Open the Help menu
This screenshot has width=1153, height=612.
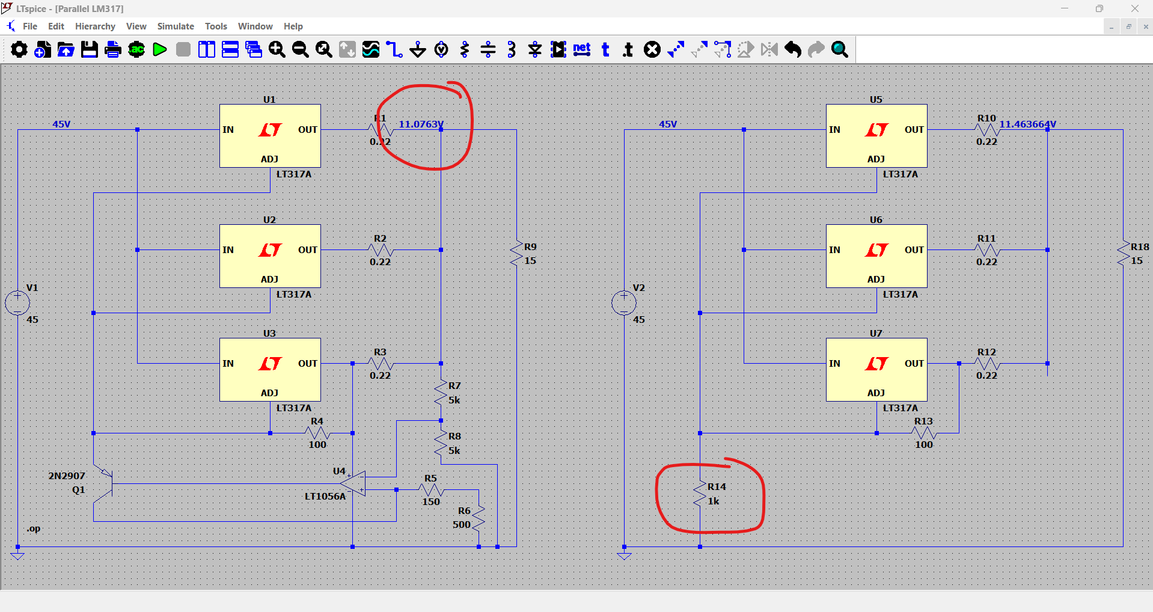tap(293, 26)
